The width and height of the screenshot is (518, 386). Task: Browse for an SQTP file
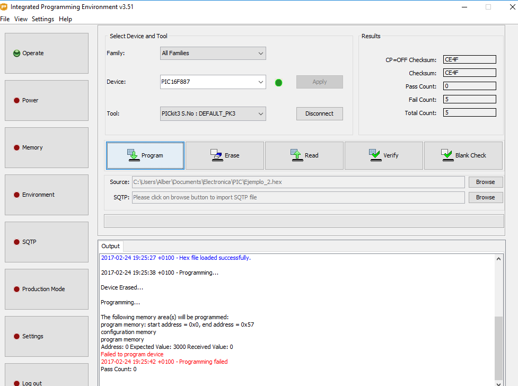pos(485,197)
